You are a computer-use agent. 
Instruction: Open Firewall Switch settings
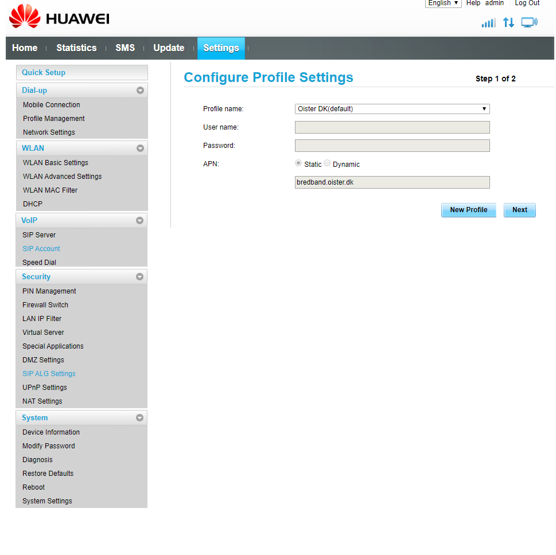click(x=45, y=305)
